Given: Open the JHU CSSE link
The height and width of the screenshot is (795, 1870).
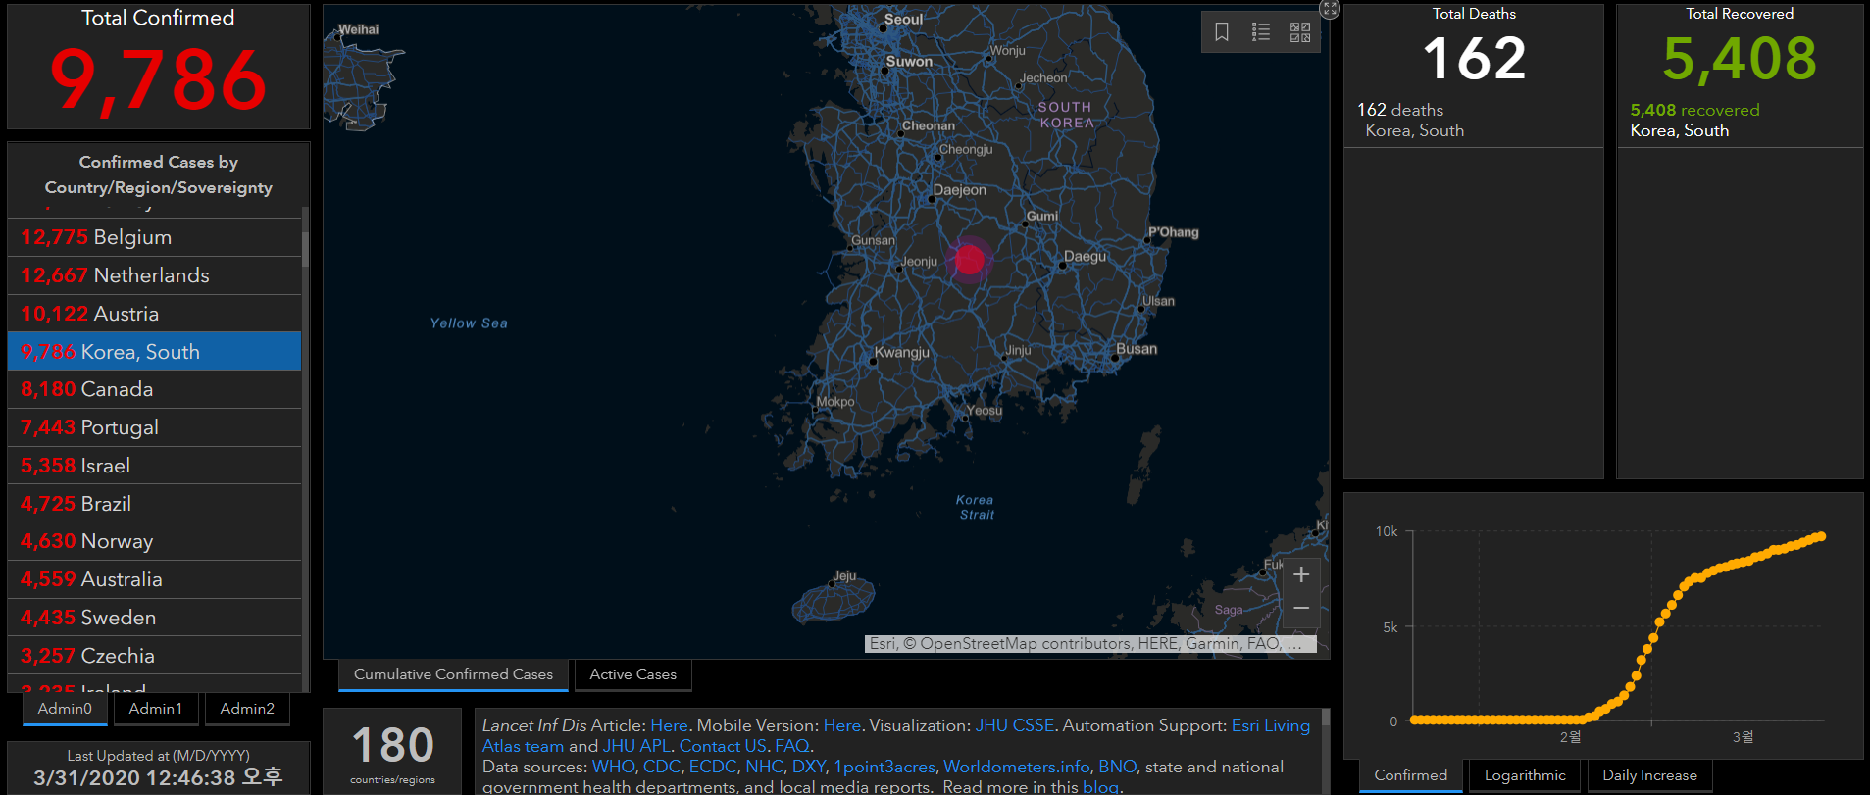Looking at the screenshot, I should click(1014, 725).
